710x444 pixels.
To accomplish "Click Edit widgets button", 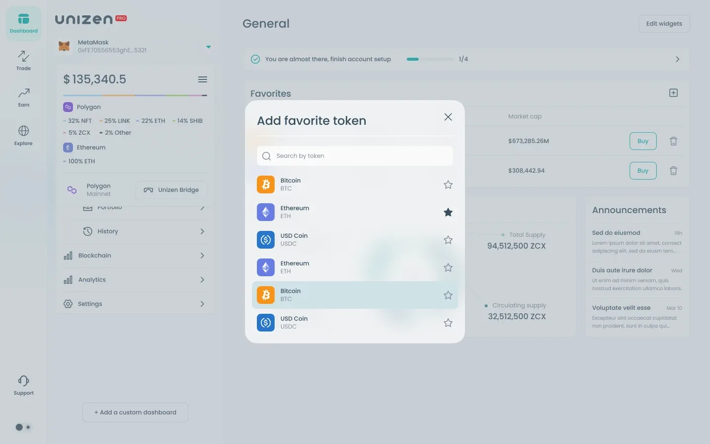I will tap(664, 24).
